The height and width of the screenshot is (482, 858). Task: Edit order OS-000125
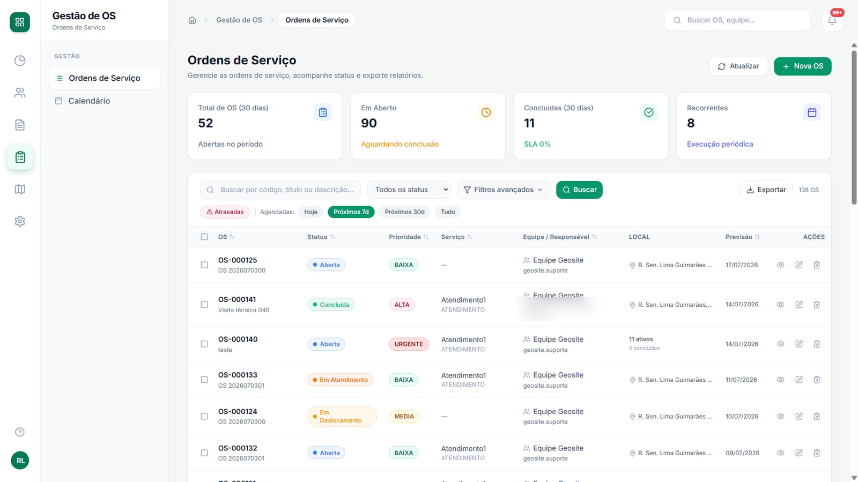[x=799, y=265]
